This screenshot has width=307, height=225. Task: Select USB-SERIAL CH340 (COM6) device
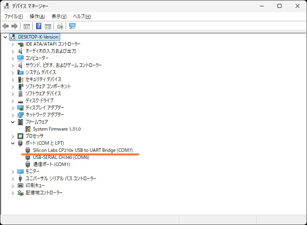click(61, 157)
